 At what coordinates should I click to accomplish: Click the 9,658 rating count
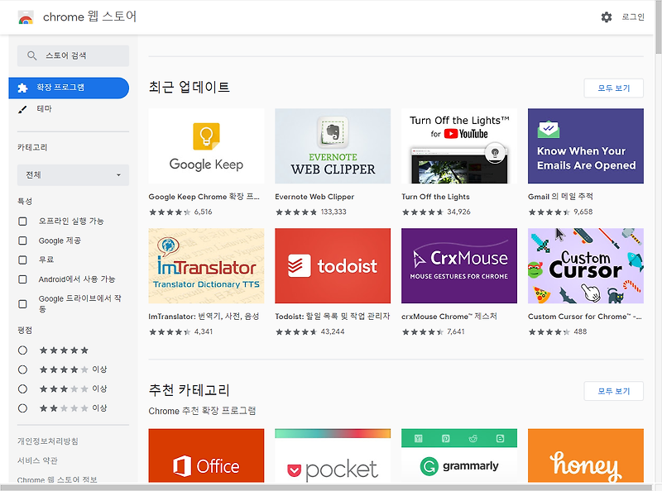pyautogui.click(x=583, y=212)
